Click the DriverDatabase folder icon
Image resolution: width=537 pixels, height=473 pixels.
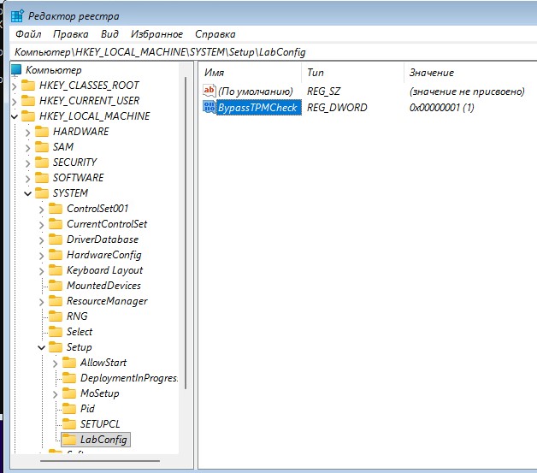(x=56, y=239)
